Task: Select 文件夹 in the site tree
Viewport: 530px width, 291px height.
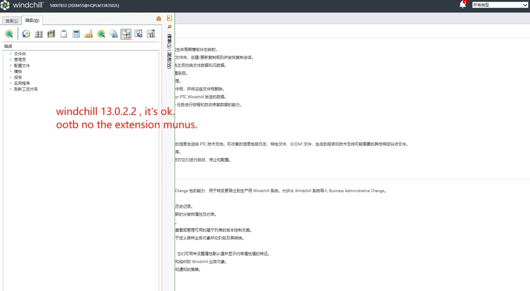Action: [x=19, y=54]
